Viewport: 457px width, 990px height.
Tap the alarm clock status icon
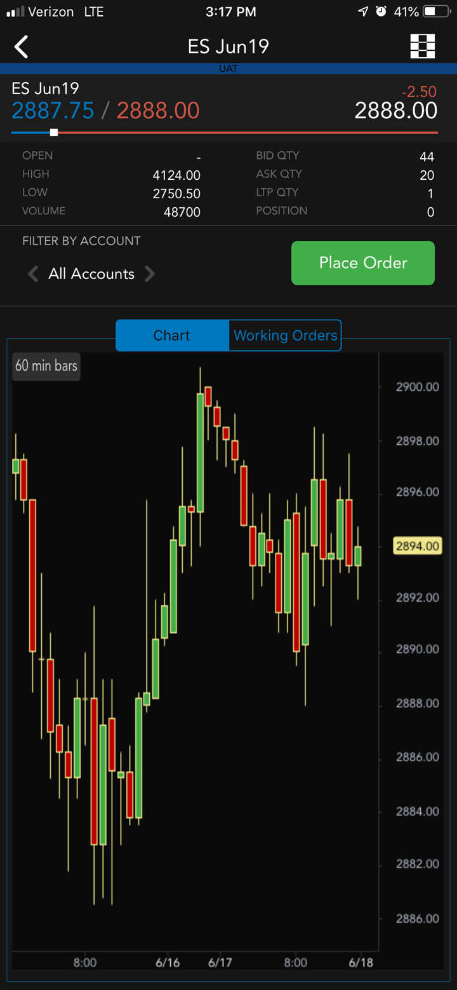[x=381, y=11]
